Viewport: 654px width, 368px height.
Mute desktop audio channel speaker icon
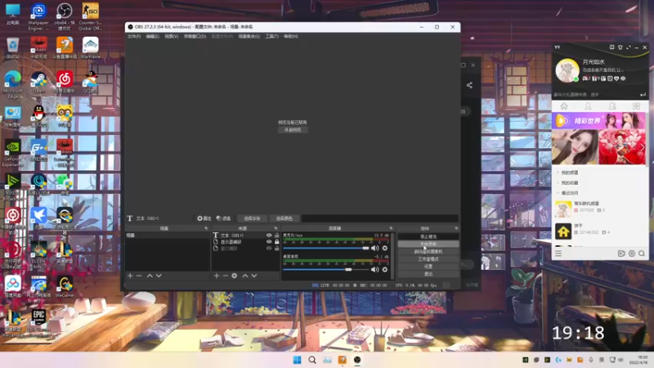click(375, 270)
